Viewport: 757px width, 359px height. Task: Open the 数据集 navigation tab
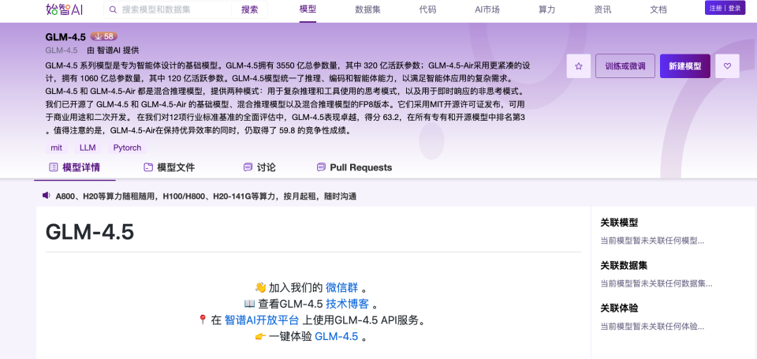point(368,9)
